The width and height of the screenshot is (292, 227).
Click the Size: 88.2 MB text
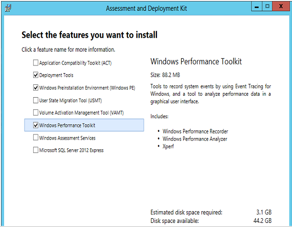coord(165,75)
